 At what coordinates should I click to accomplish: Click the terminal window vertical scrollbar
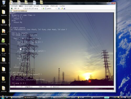click(x=115, y=51)
